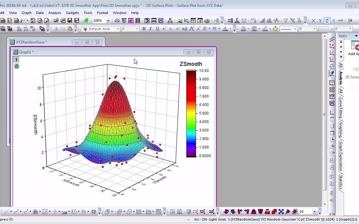
Task: Click the Open file folder icon
Action: (56, 21)
